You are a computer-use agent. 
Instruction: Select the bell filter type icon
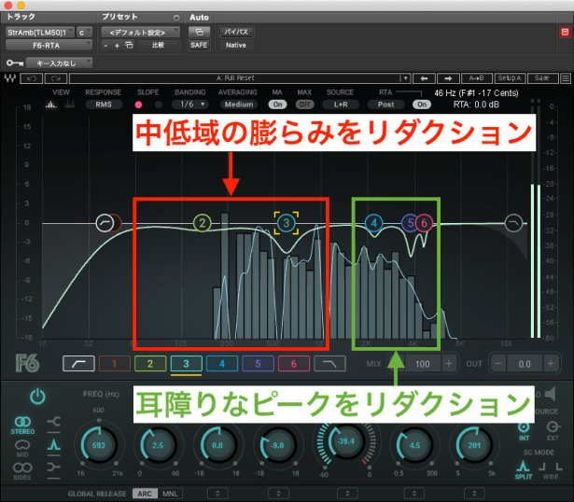54,444
